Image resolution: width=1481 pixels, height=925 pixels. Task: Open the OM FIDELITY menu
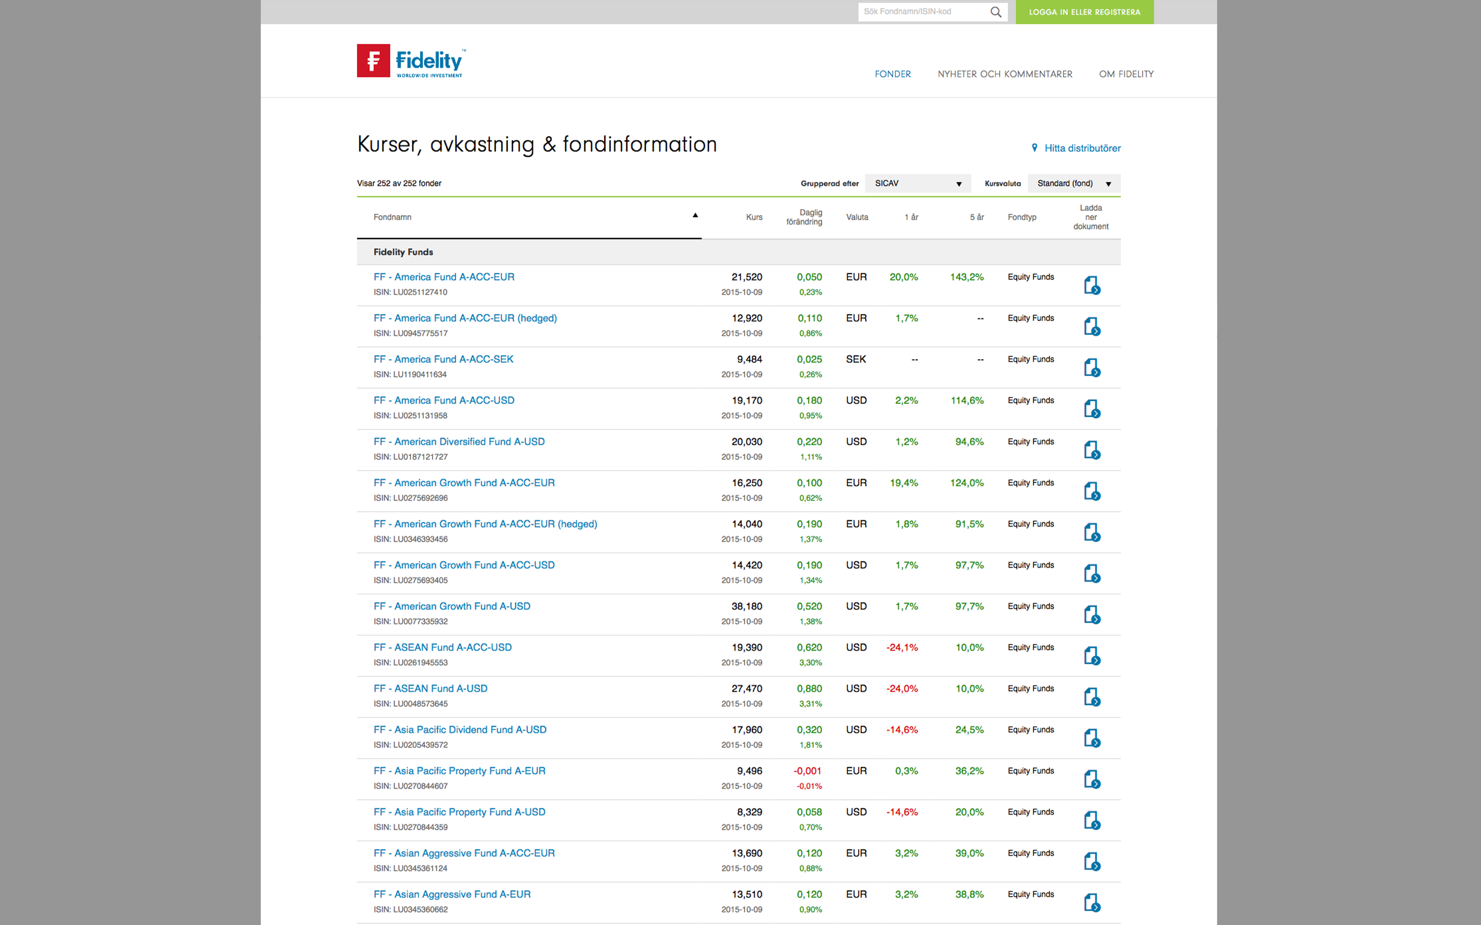pyautogui.click(x=1126, y=74)
